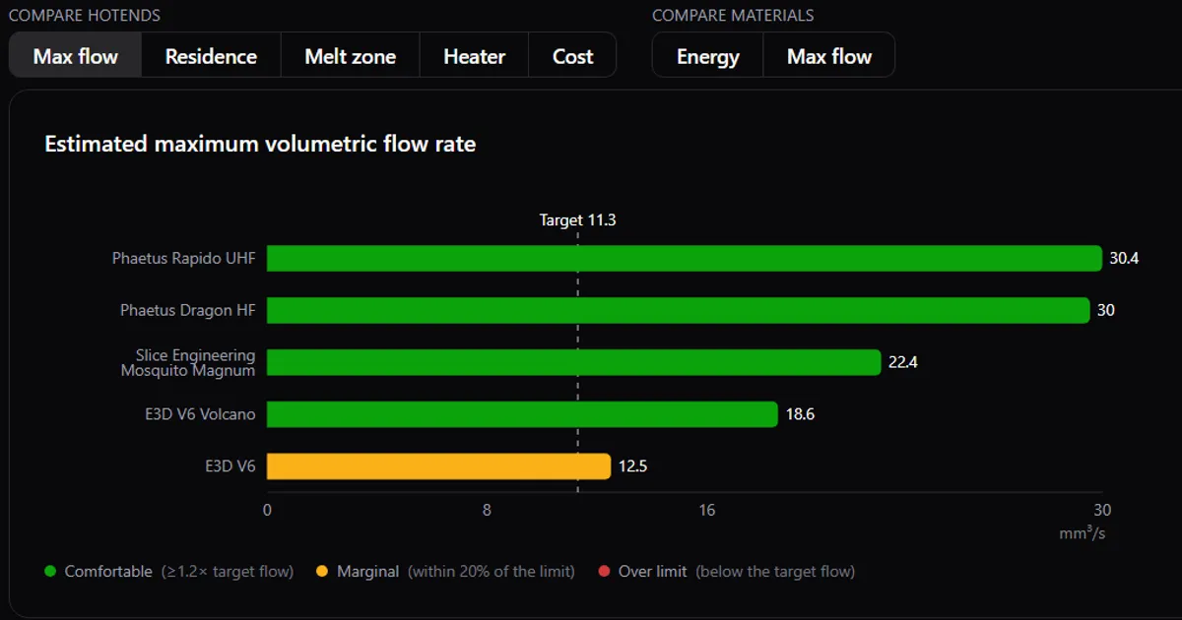Select the Max flow hotend tab
Screen dimensions: 1182x620
[x=76, y=55]
